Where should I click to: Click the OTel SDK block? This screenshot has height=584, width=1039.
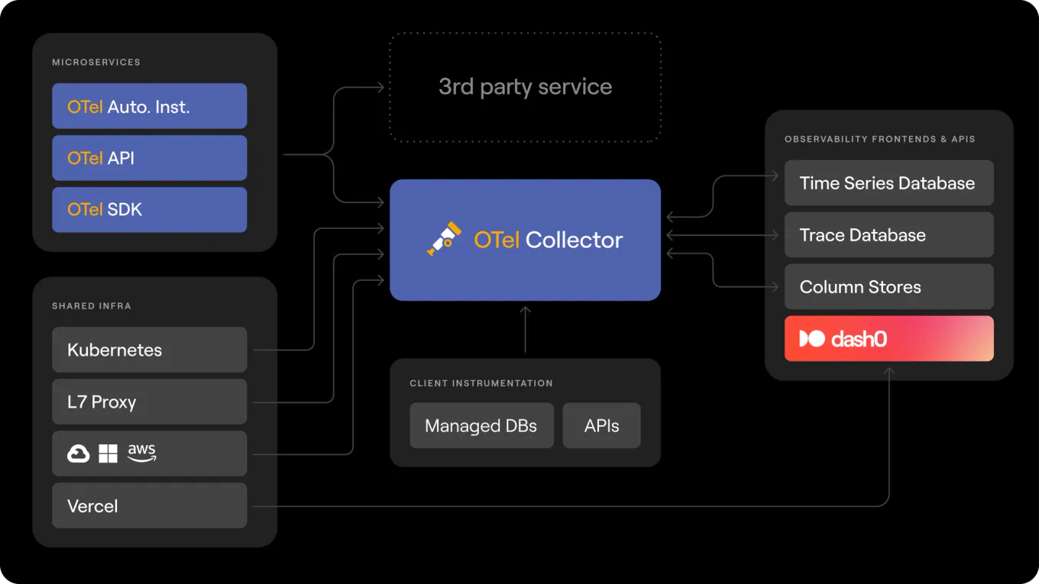[149, 209]
